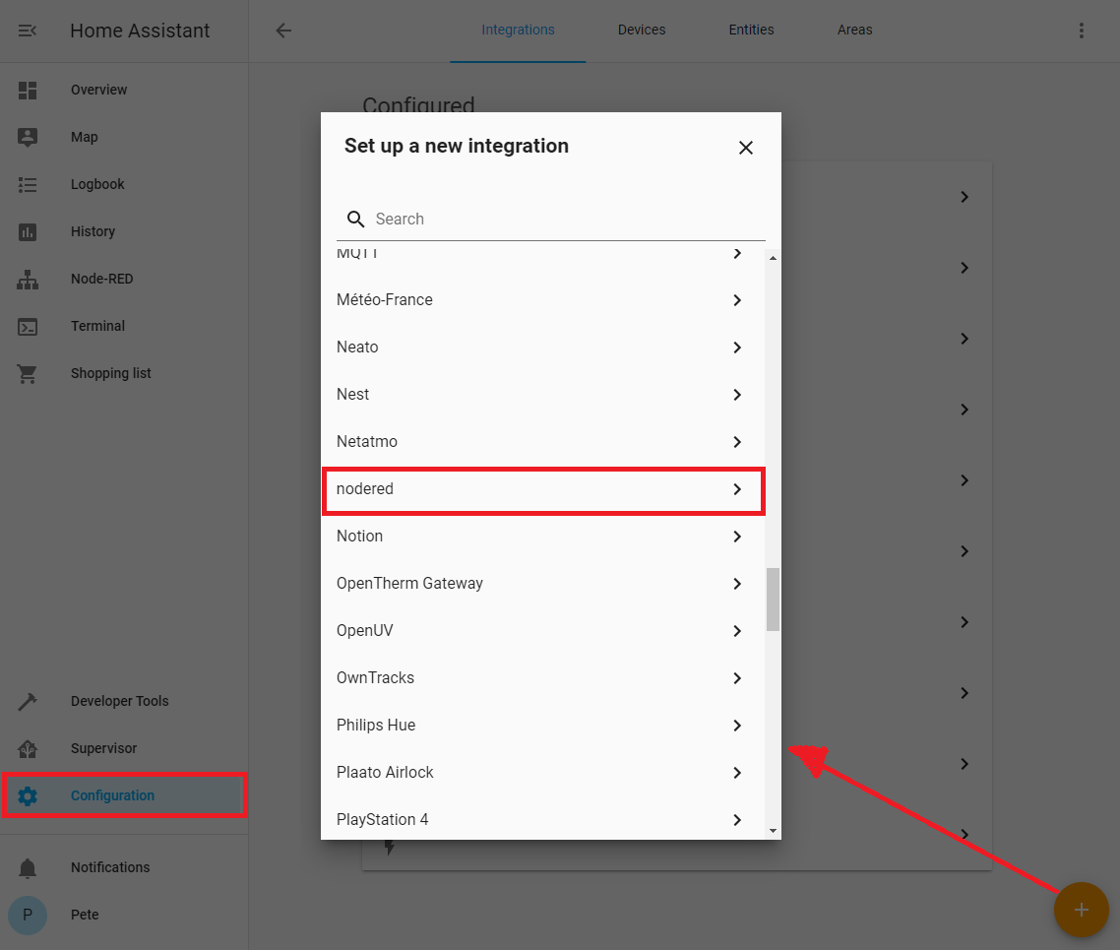Select the PlayStation 4 integration
The height and width of the screenshot is (950, 1120).
point(543,819)
